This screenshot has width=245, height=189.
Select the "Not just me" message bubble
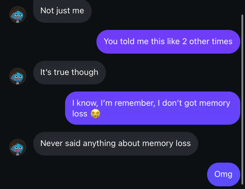coord(62,11)
